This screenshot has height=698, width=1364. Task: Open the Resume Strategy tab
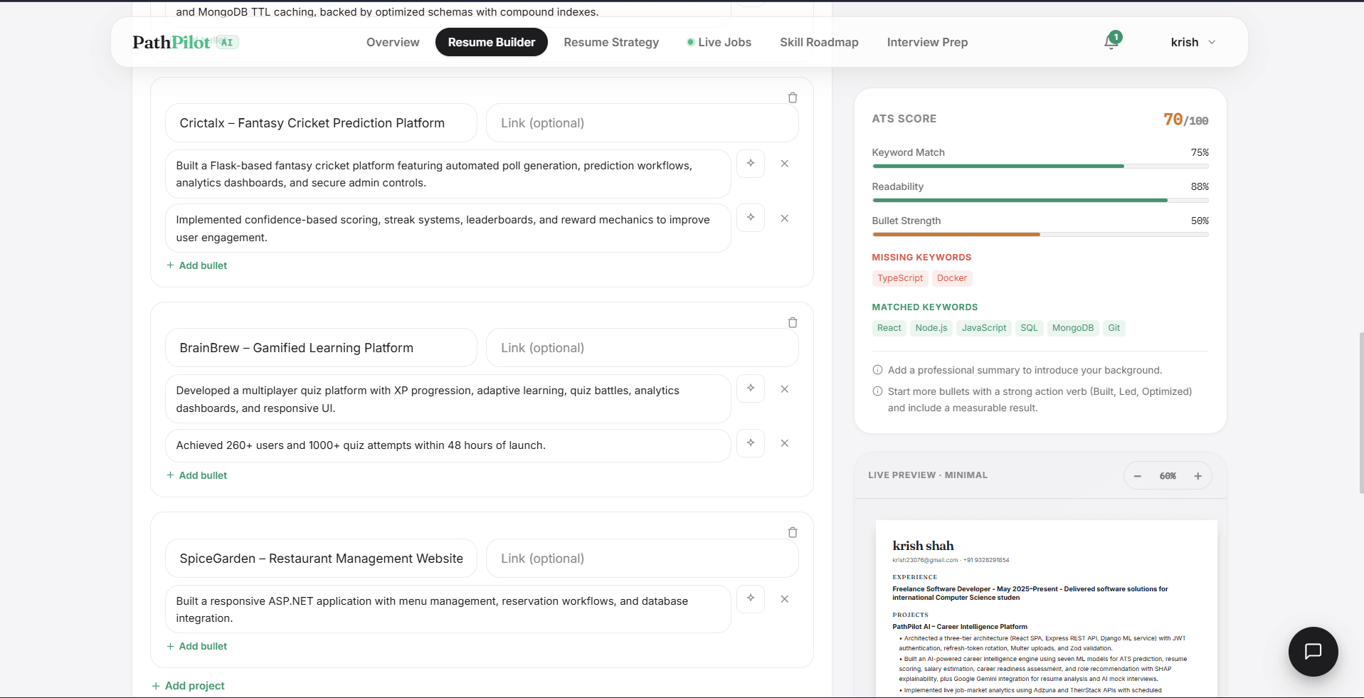(x=611, y=42)
